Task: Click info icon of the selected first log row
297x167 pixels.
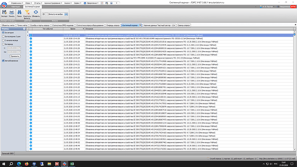Action: click(x=31, y=35)
